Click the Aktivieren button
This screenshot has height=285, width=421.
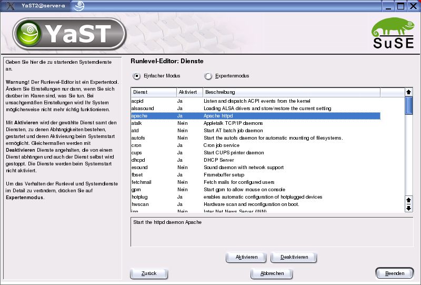pos(246,257)
